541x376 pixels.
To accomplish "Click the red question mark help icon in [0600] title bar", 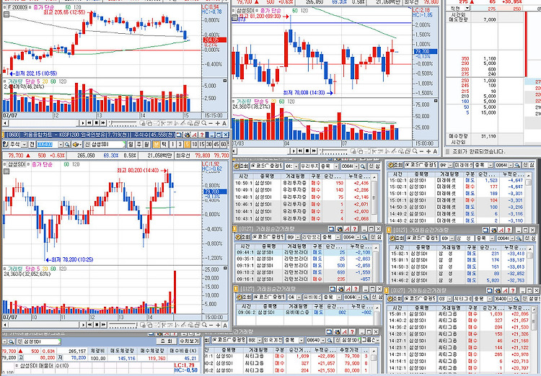I will point(202,135).
